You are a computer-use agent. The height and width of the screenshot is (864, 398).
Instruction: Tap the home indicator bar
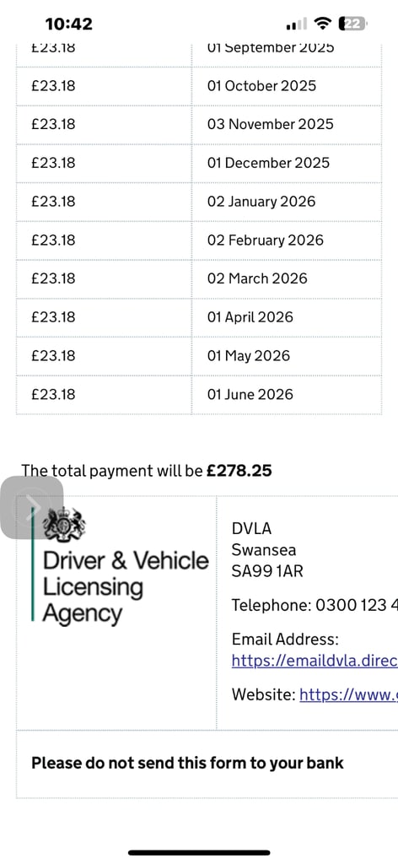pyautogui.click(x=199, y=852)
